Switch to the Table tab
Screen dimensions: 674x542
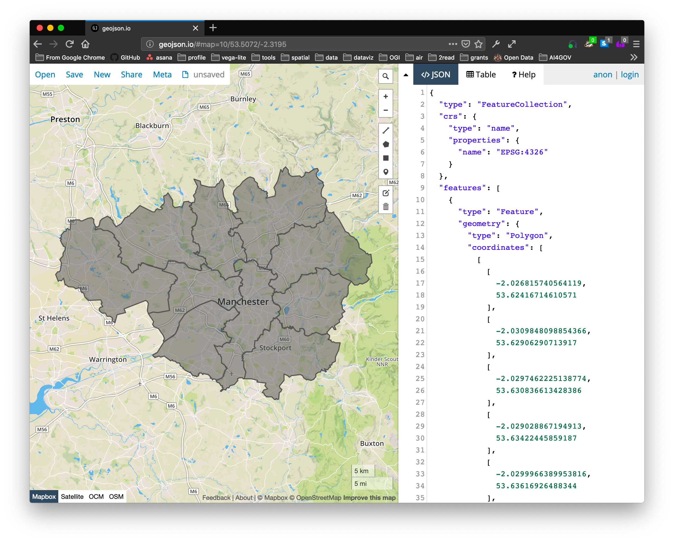481,74
